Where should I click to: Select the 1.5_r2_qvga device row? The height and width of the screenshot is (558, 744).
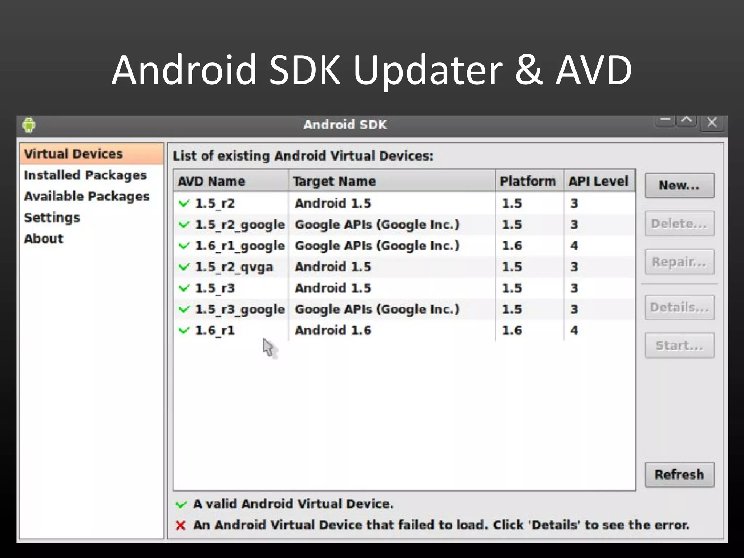coord(234,267)
